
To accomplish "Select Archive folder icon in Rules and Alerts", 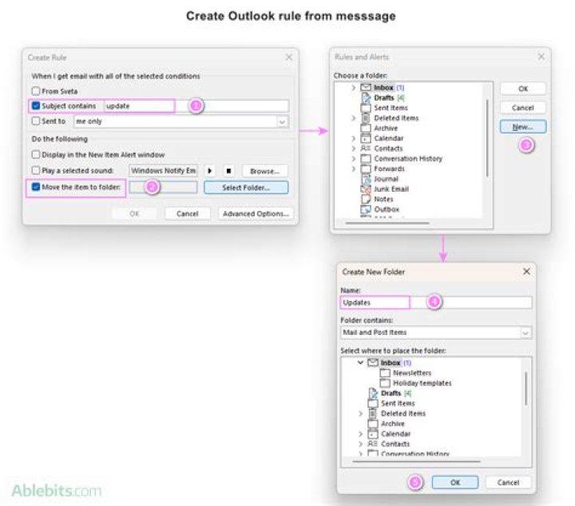I will tap(366, 128).
